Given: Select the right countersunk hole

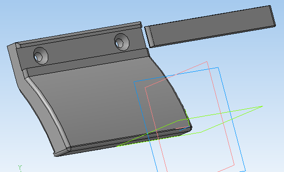Looking at the screenshot, I should pos(122,42).
